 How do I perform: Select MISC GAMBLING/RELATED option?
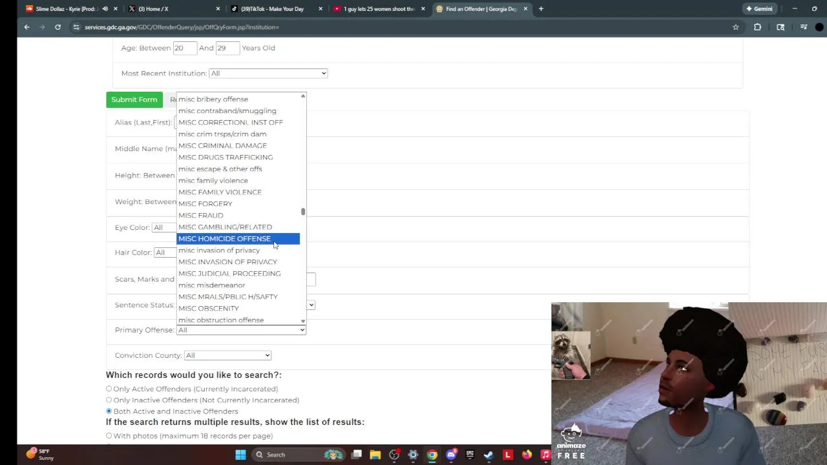pos(238,227)
